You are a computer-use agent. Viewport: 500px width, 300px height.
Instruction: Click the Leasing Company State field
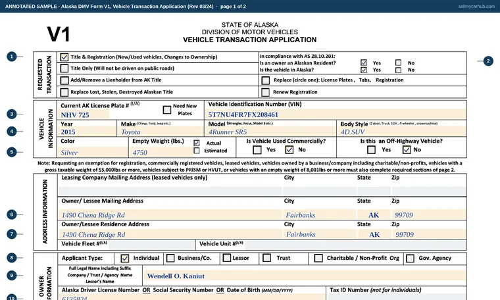pos(374,191)
